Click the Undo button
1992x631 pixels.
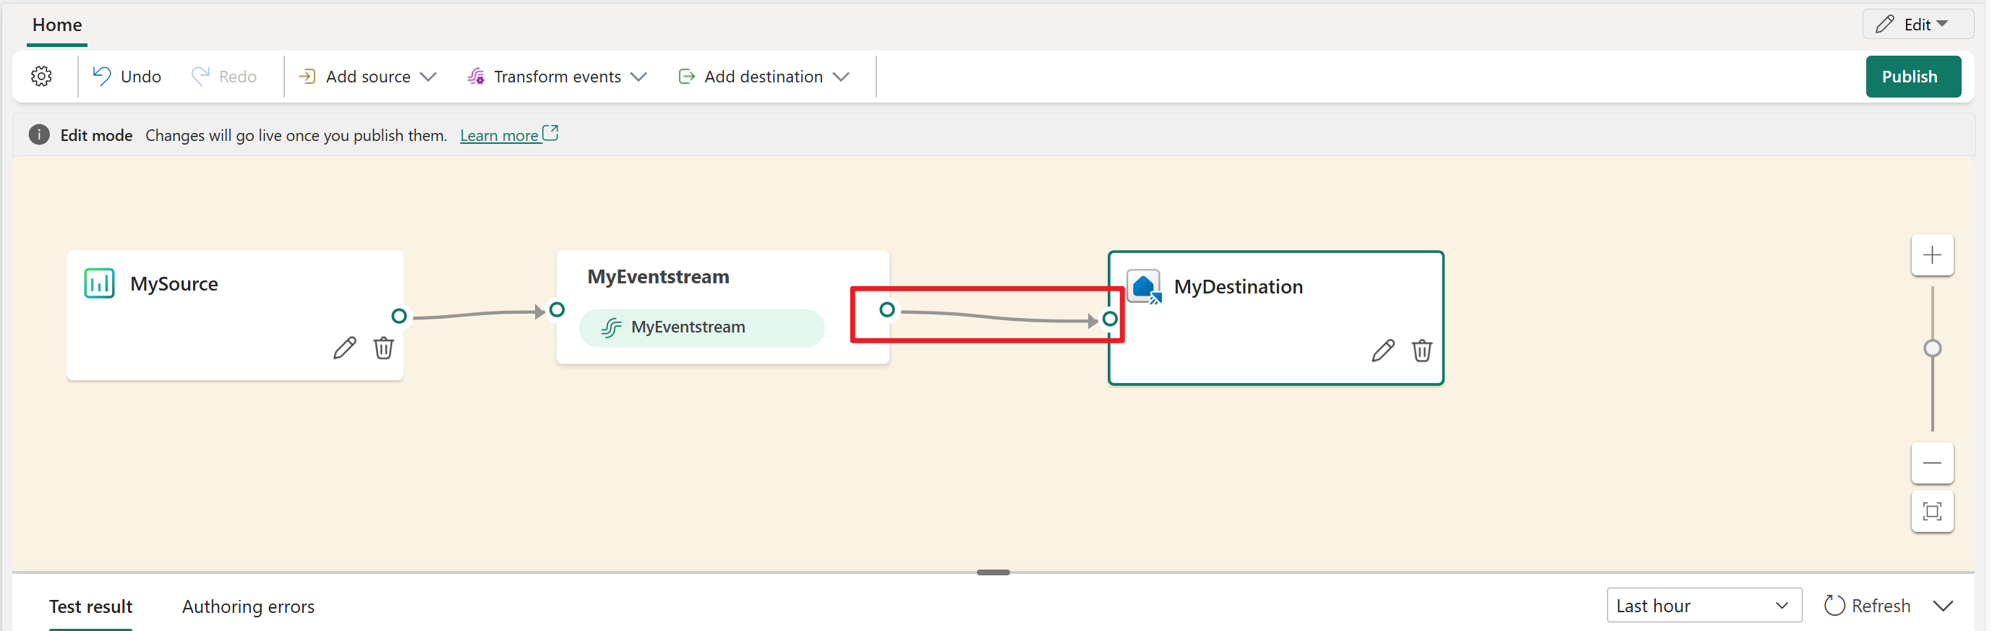(x=127, y=77)
